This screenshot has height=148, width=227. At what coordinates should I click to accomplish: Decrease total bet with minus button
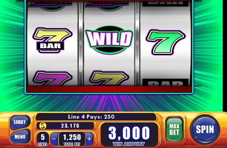[54, 139]
